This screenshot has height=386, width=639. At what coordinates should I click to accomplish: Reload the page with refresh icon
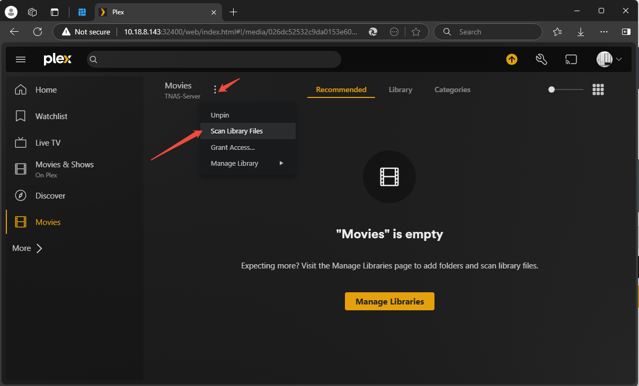point(38,32)
